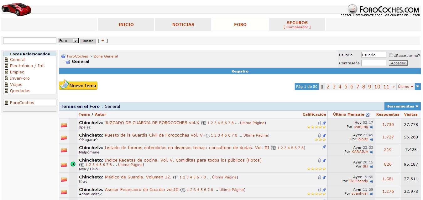This screenshot has height=200, width=423.
Task: Click the Acceder login button
Action: 398,63
